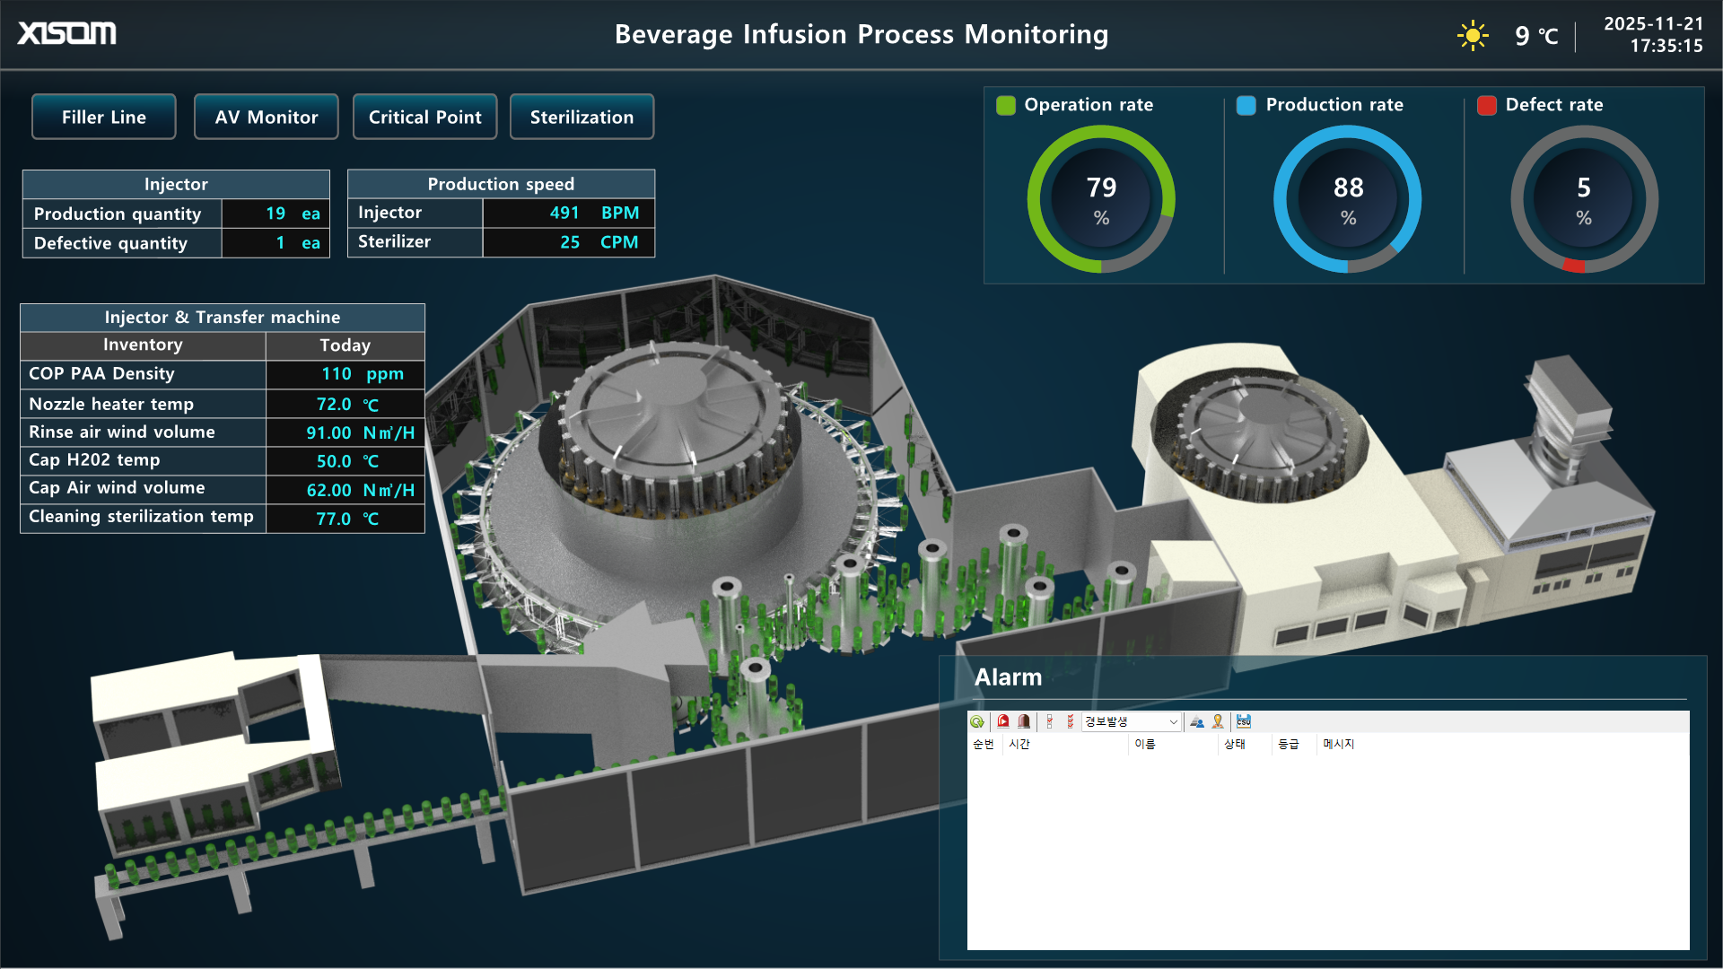Click the single-check acknowledge icon

(x=1050, y=721)
